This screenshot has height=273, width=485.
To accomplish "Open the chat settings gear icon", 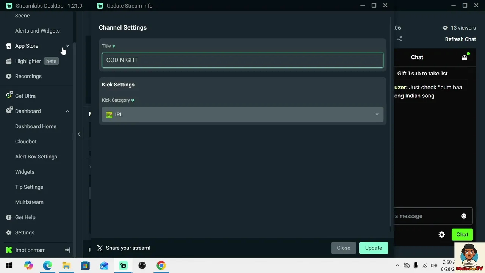I will [442, 235].
